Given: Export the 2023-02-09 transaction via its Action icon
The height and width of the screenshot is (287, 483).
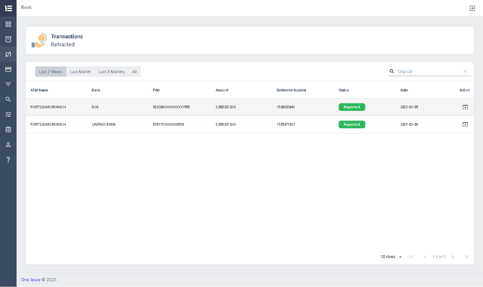Looking at the screenshot, I should pyautogui.click(x=465, y=107).
